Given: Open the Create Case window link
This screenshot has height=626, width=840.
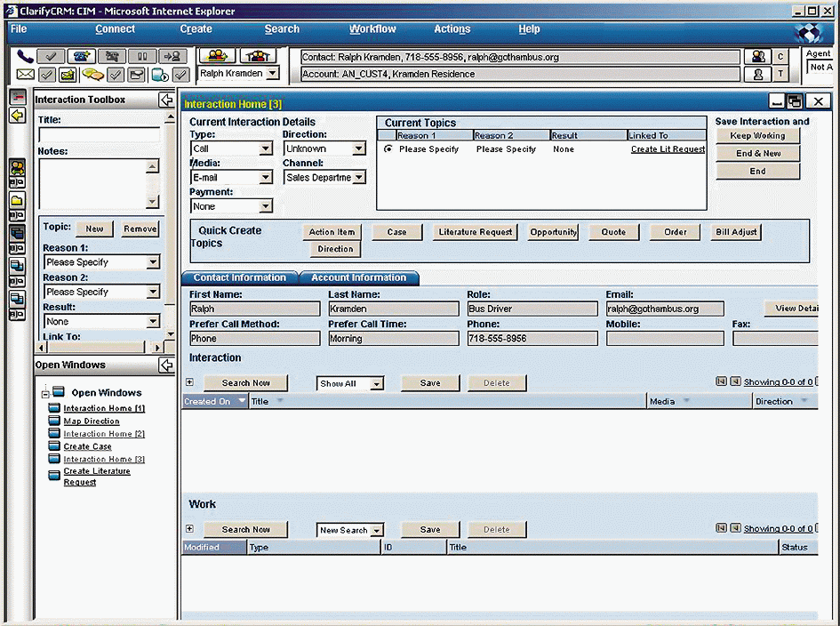Looking at the screenshot, I should tap(87, 446).
